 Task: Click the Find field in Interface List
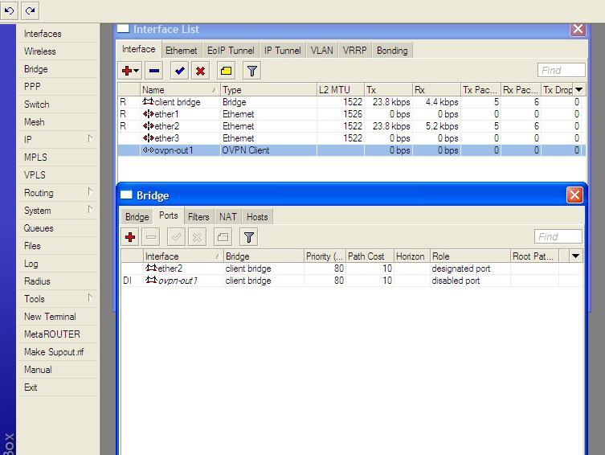(x=562, y=70)
